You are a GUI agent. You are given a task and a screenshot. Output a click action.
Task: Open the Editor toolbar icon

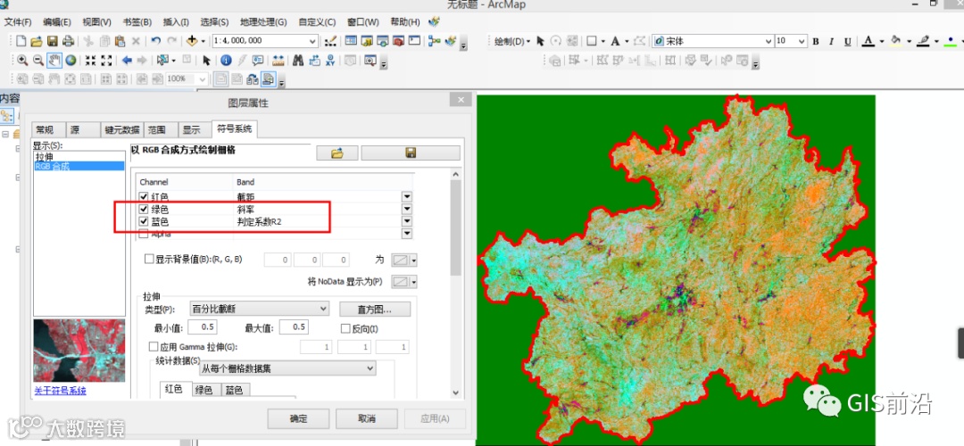331,41
